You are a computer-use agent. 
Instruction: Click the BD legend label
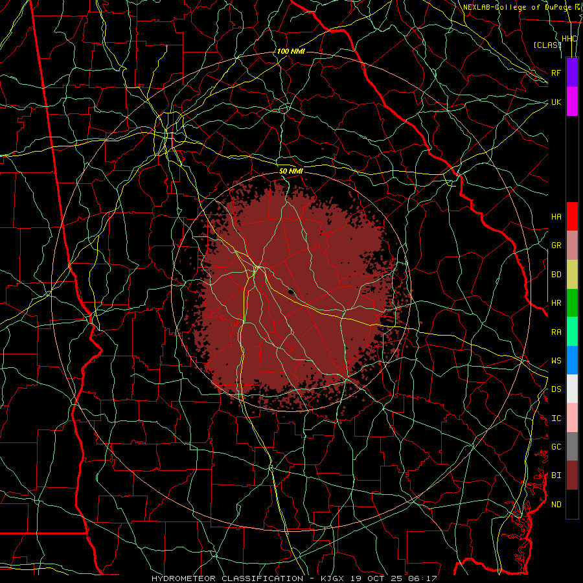[556, 275]
